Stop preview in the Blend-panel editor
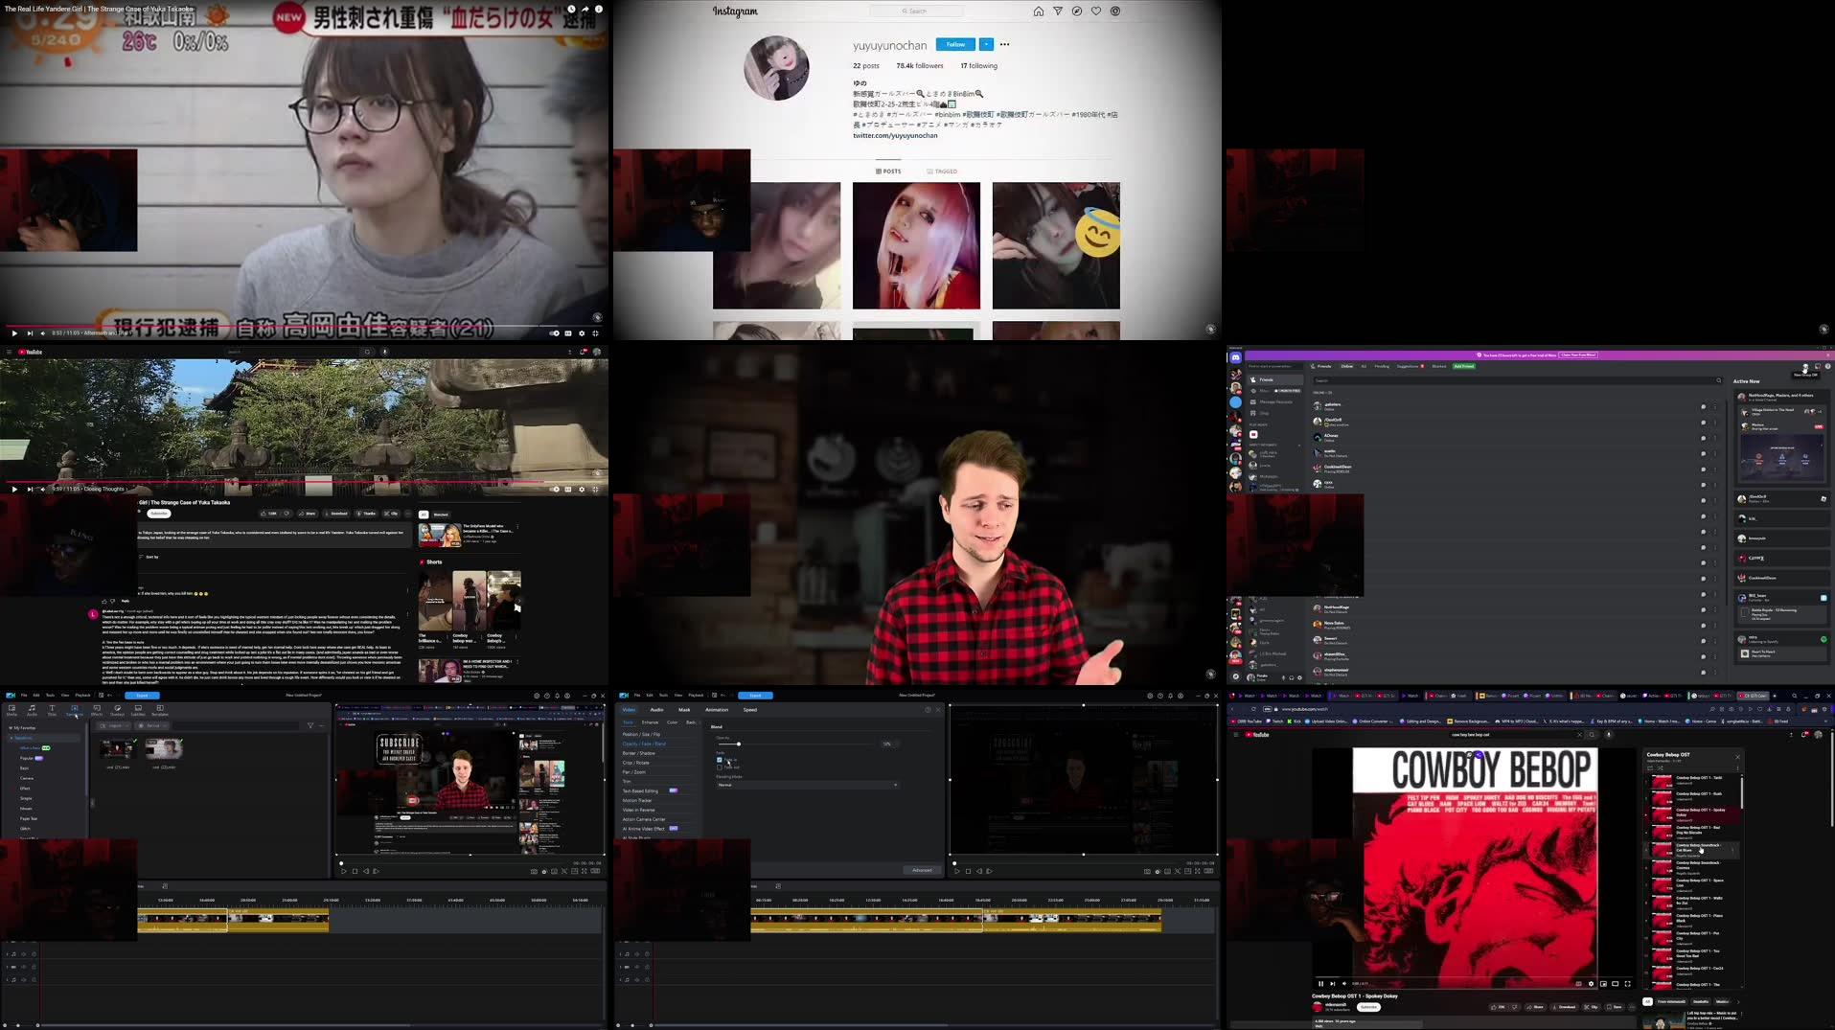Viewport: 1835px width, 1030px height. pos(968,871)
